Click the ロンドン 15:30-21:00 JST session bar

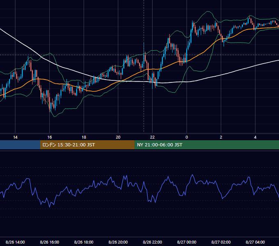tap(87, 145)
